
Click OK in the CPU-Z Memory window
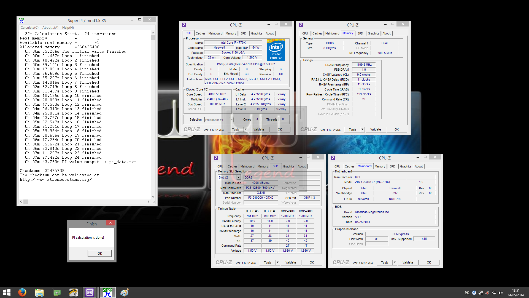click(x=397, y=129)
